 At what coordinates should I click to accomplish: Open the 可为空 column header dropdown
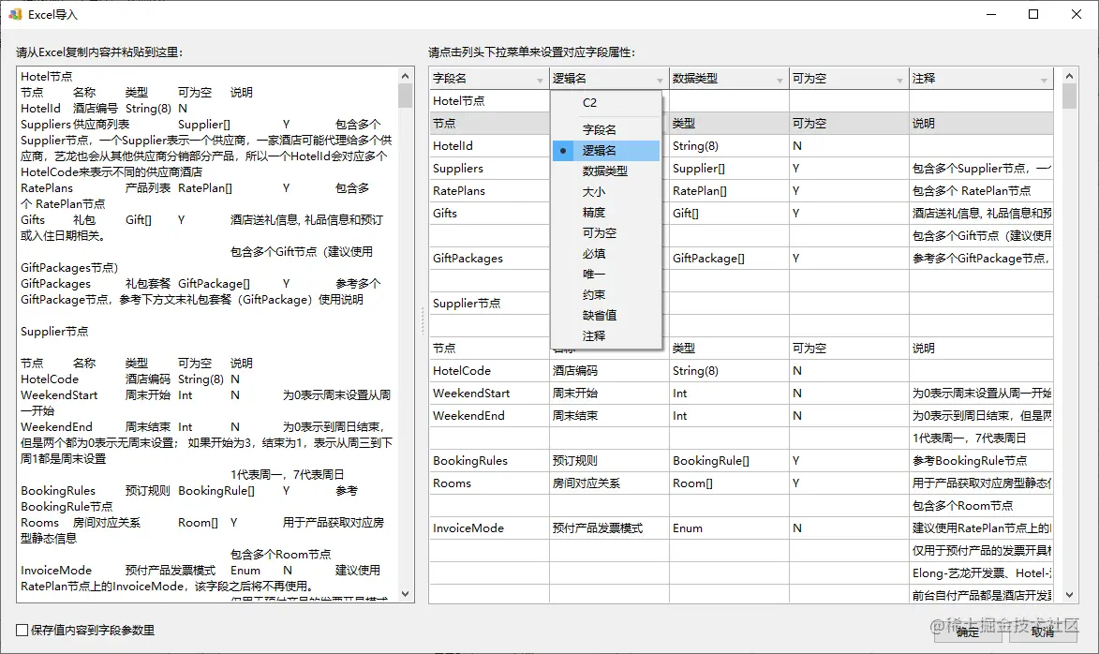click(899, 80)
